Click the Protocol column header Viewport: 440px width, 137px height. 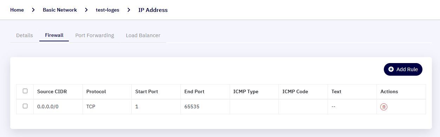pyautogui.click(x=96, y=91)
